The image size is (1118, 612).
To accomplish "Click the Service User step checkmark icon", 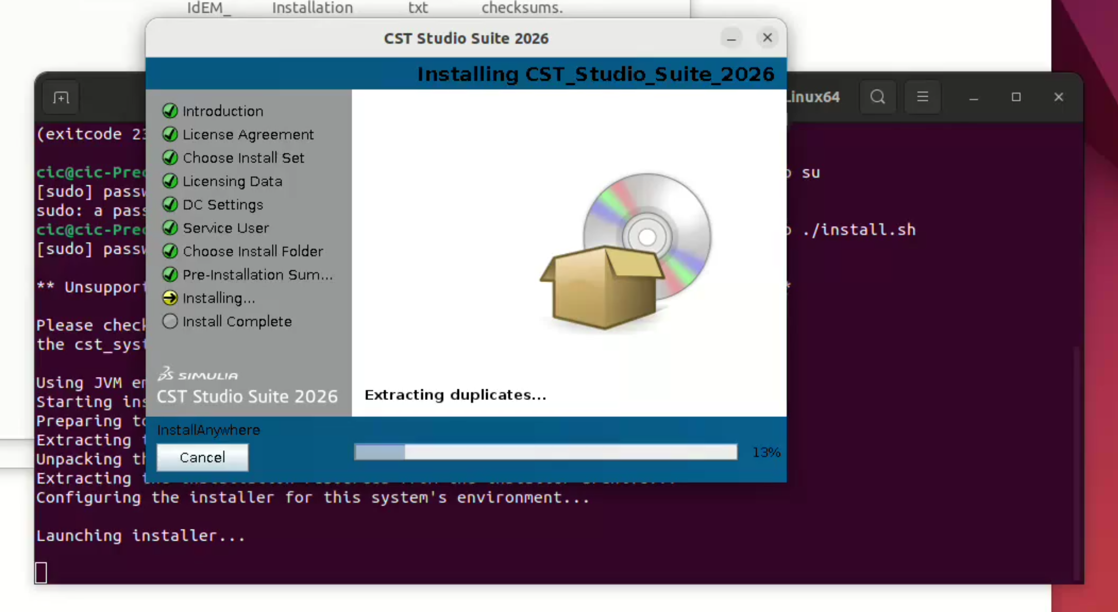I will point(170,228).
